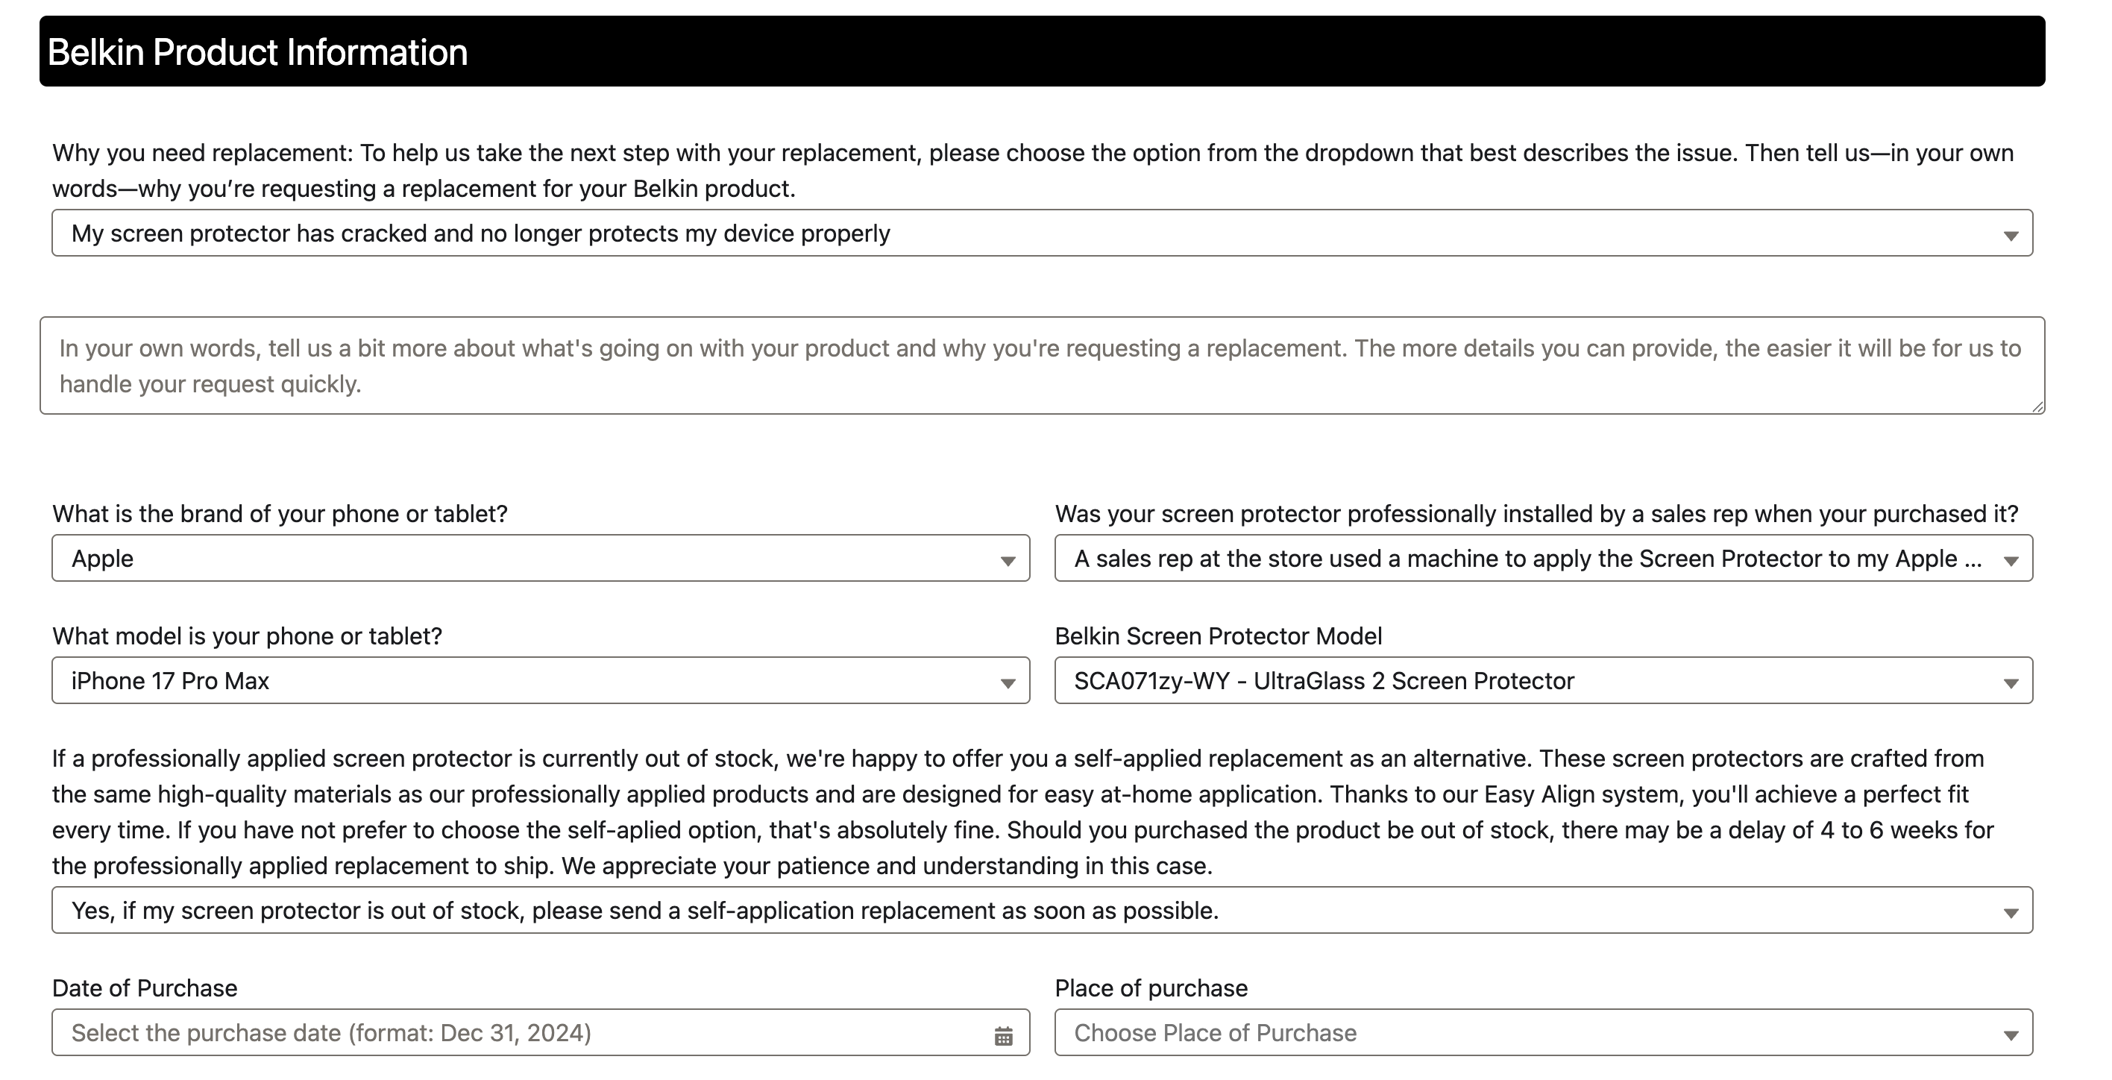The width and height of the screenshot is (2112, 1080).
Task: Click the replacement details text area
Action: pos(1042,365)
